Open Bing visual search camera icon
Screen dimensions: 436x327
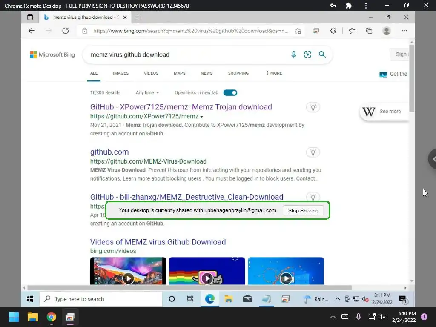click(x=307, y=54)
